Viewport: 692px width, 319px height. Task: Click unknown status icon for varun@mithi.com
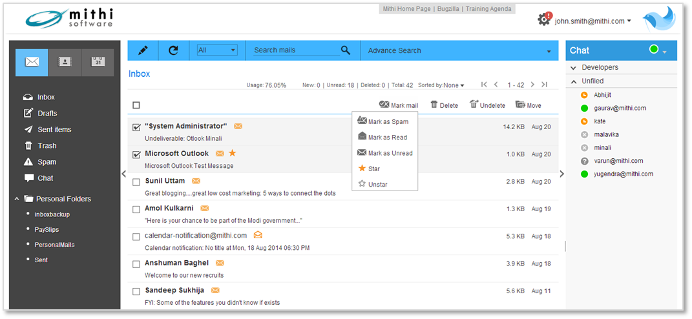pos(584,161)
